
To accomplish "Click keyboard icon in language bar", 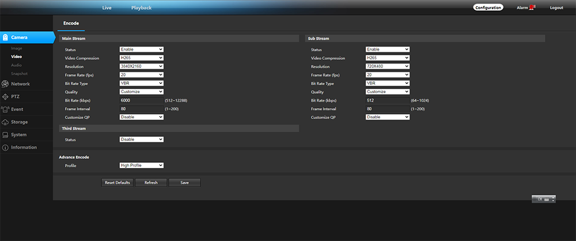I will (x=547, y=199).
